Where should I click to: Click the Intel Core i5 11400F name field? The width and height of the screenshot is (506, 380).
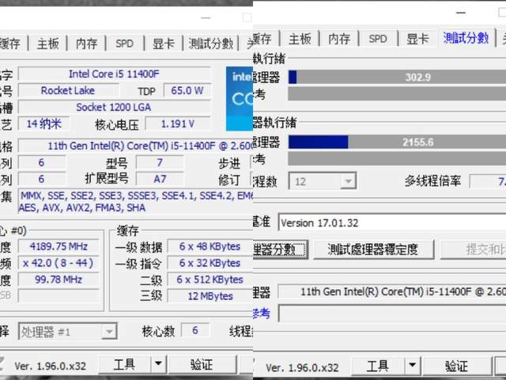point(114,74)
